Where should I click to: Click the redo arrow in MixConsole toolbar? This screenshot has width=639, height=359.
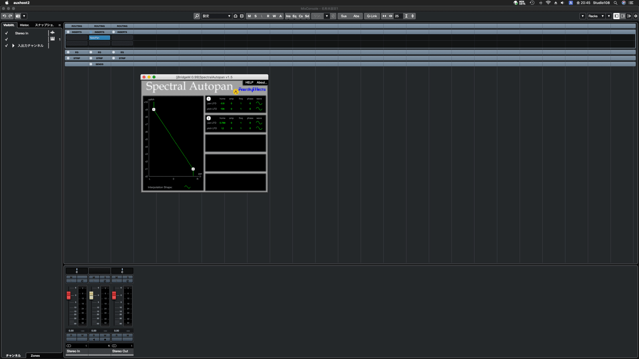10,16
